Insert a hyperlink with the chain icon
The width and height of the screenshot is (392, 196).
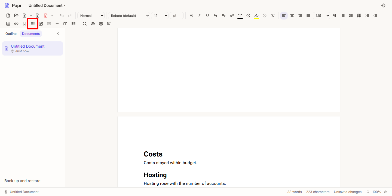16,24
